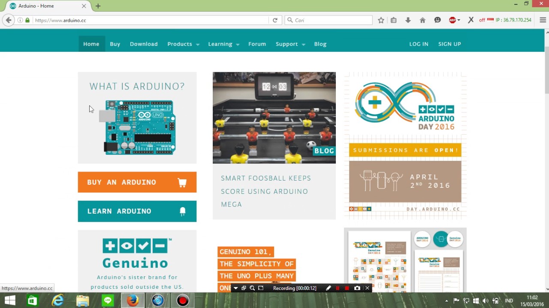The height and width of the screenshot is (308, 549).
Task: Close the Arduino - Home tab
Action: pos(84,6)
